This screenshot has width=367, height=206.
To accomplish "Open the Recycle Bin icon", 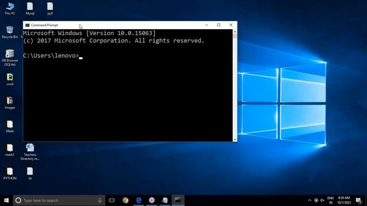I will tap(10, 32).
